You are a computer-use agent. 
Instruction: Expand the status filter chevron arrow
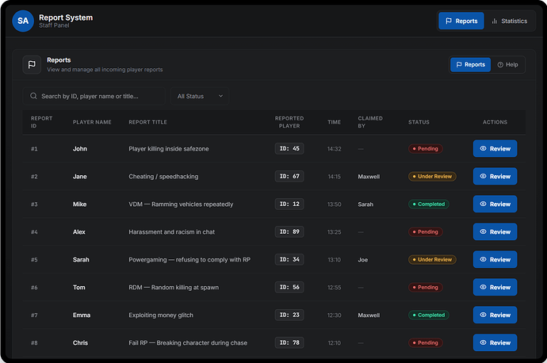220,96
